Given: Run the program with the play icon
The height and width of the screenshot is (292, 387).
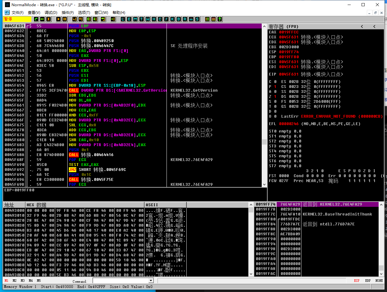Looking at the screenshot, I should tap(58, 19).
